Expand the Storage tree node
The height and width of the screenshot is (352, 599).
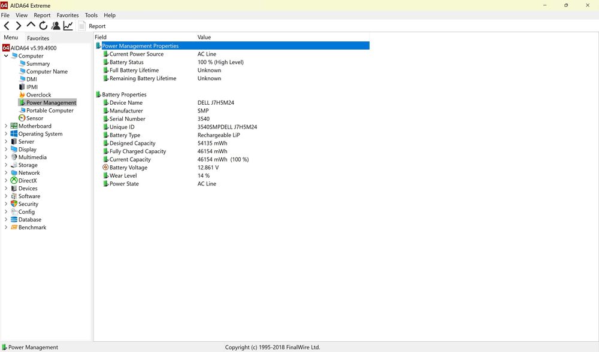coord(6,165)
